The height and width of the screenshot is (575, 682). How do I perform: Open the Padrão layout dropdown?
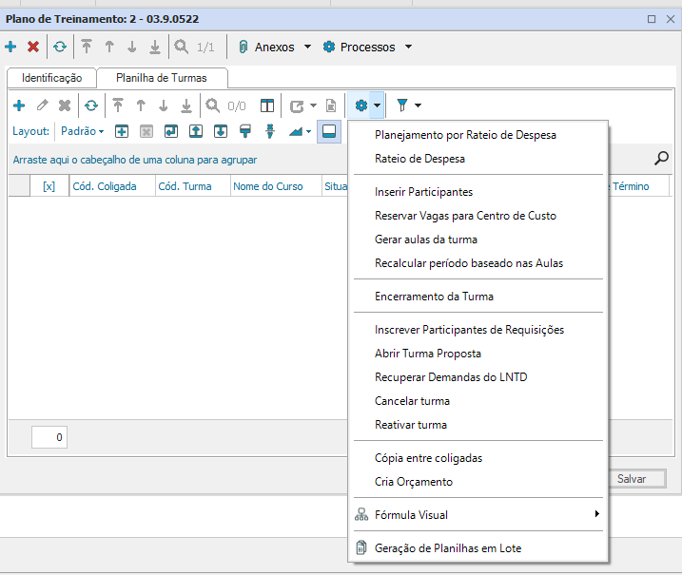pyautogui.click(x=82, y=131)
